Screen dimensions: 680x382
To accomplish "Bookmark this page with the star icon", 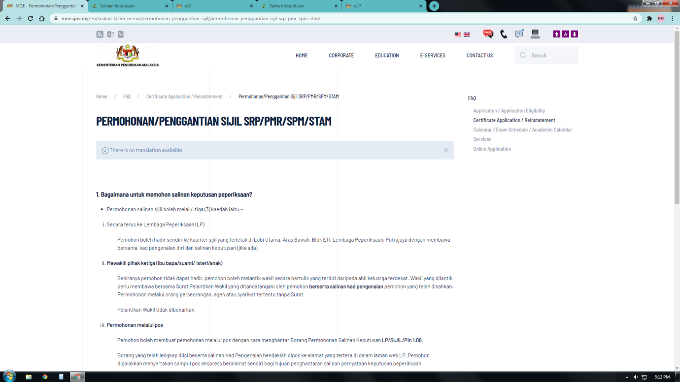I will (x=635, y=19).
